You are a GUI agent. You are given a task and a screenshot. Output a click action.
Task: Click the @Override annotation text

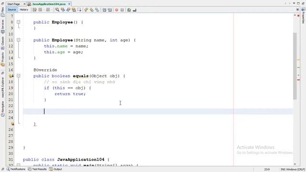(45, 70)
